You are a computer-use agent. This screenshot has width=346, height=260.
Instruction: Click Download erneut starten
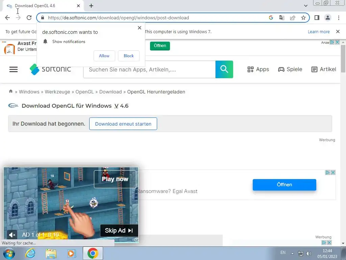click(x=123, y=124)
